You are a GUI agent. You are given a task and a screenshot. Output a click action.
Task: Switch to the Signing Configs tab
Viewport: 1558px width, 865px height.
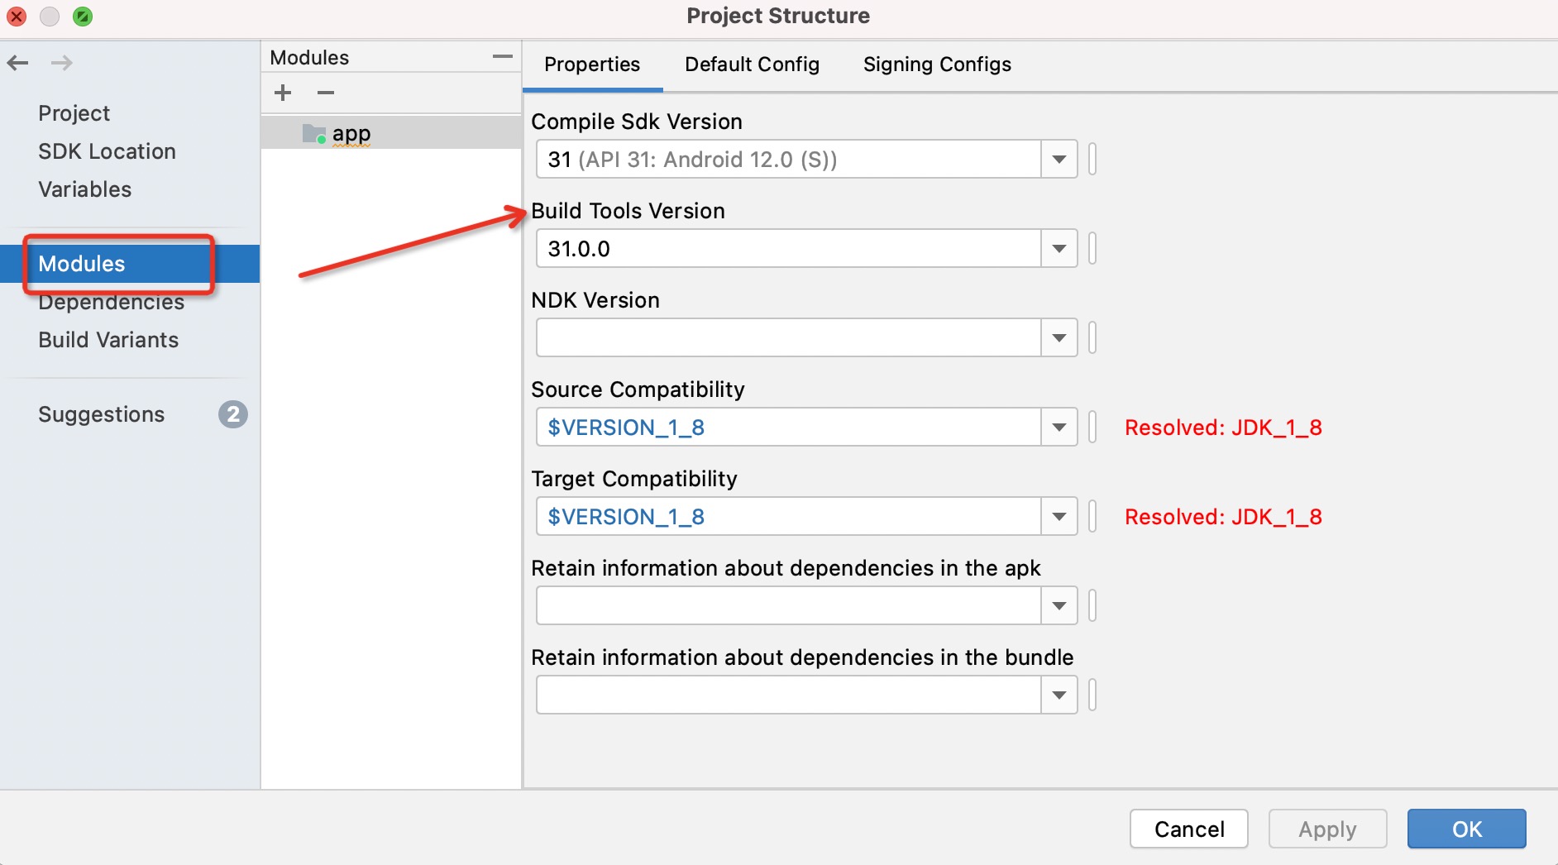(937, 65)
